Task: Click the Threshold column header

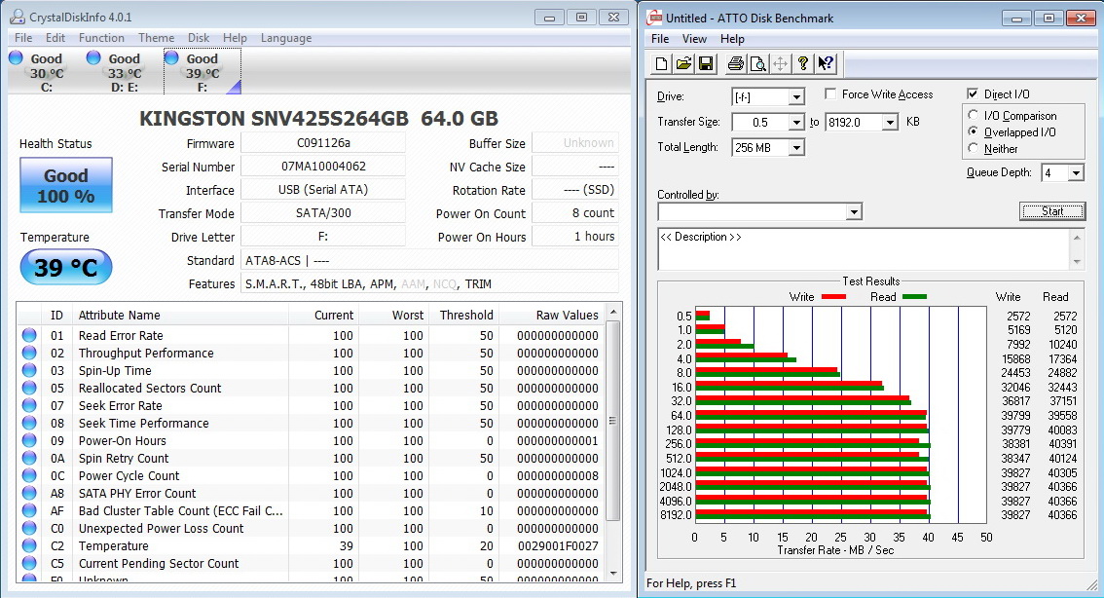Action: tap(466, 315)
